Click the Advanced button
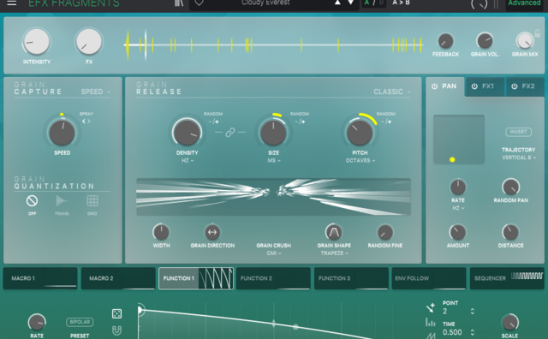The height and width of the screenshot is (339, 548). tap(524, 3)
